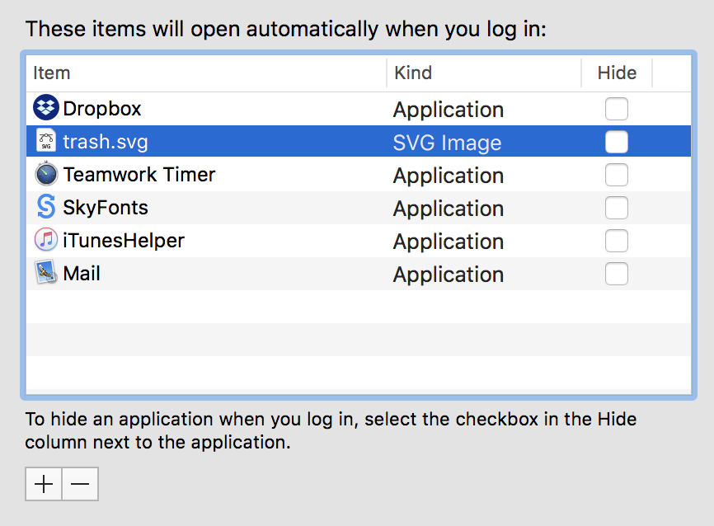Image resolution: width=714 pixels, height=526 pixels.
Task: Click the Hide column header
Action: tap(617, 73)
